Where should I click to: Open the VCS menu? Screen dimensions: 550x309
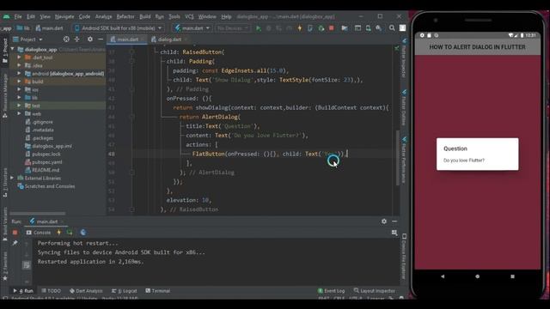coord(189,16)
